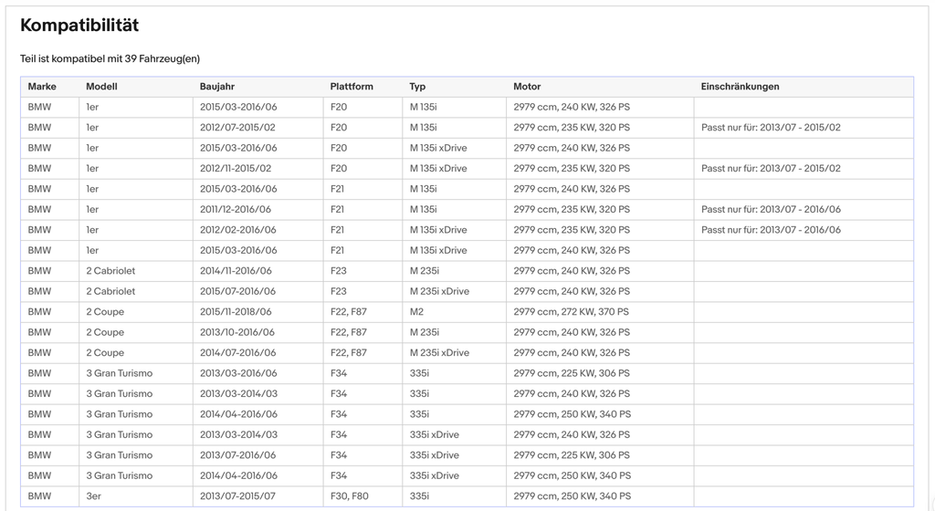Click the Modell column header
This screenshot has width=935, height=511.
[x=101, y=87]
